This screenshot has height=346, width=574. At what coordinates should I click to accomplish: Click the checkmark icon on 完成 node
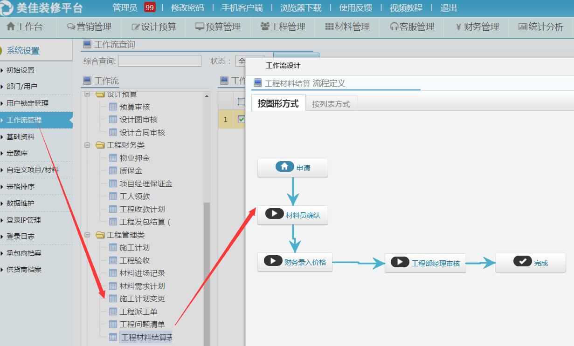(x=522, y=262)
